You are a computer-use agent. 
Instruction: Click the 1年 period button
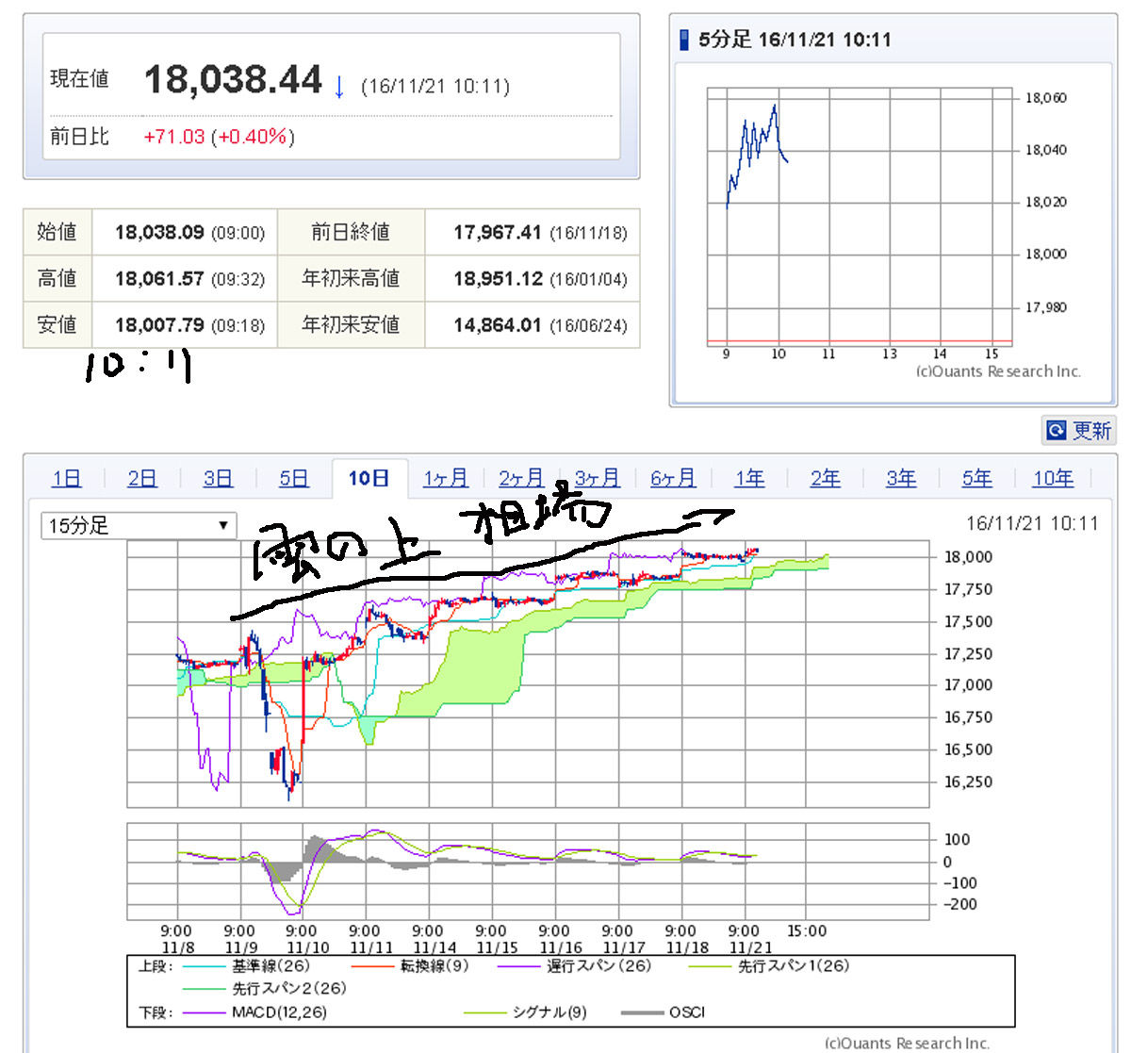point(749,478)
